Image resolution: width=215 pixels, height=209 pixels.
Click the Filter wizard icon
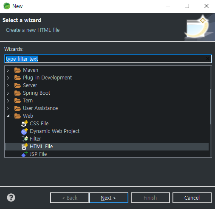(x=25, y=139)
